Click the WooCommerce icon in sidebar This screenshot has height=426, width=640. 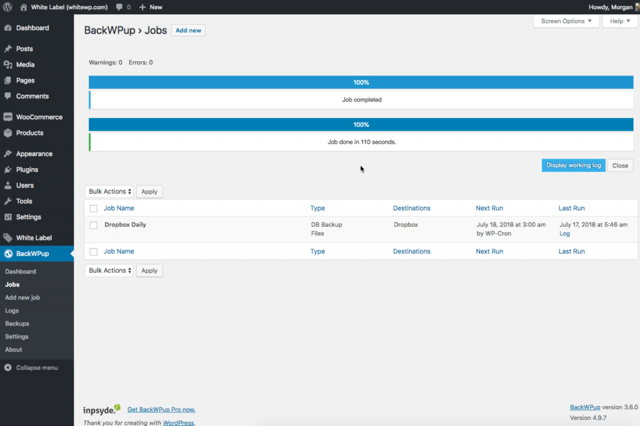7,117
